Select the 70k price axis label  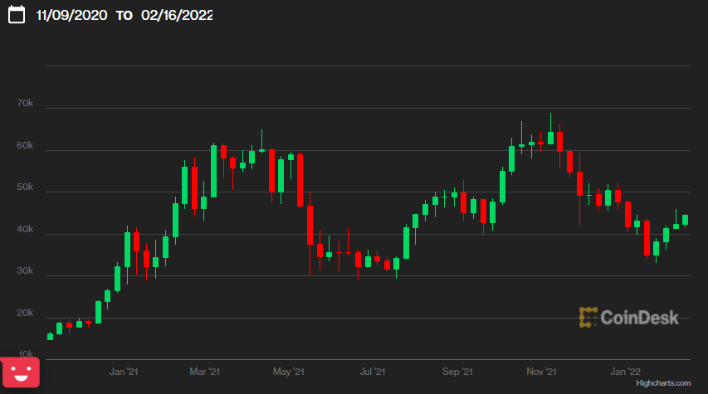pyautogui.click(x=25, y=104)
